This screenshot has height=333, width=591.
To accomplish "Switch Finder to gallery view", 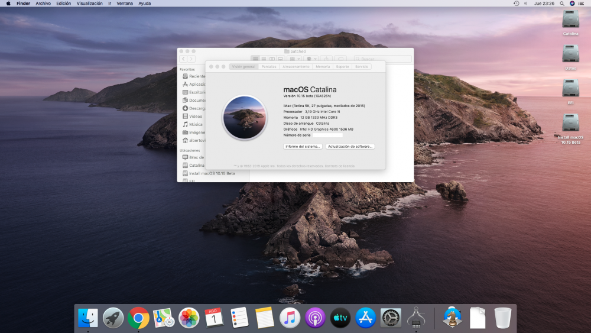I will coord(280,59).
